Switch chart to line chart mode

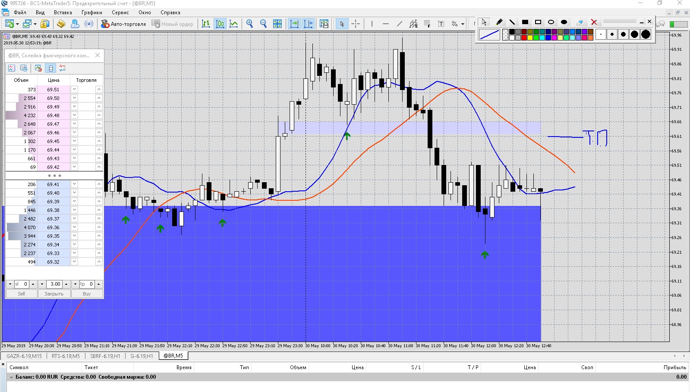pyautogui.click(x=234, y=24)
